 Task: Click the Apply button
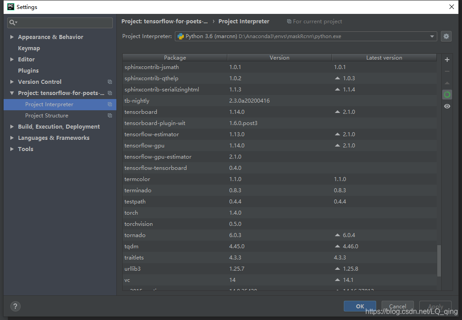click(435, 306)
